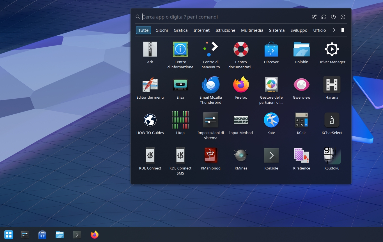Click the restart button

[x=324, y=17]
